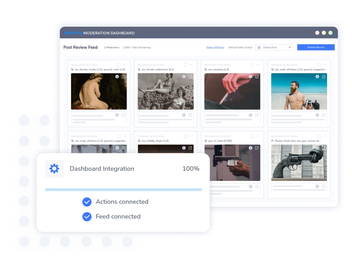Click the blue checkmark beside Feed connected
Viewport: 352px width, 274px height.
coord(87,217)
